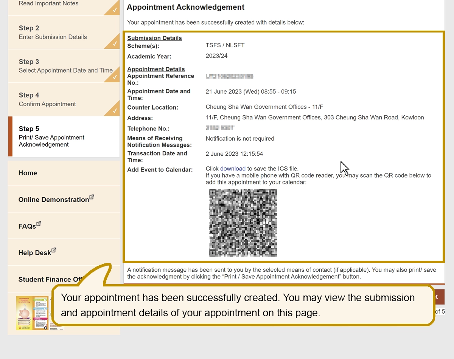Click the academic year value 2023/24
The image size is (454, 359).
pos(217,56)
